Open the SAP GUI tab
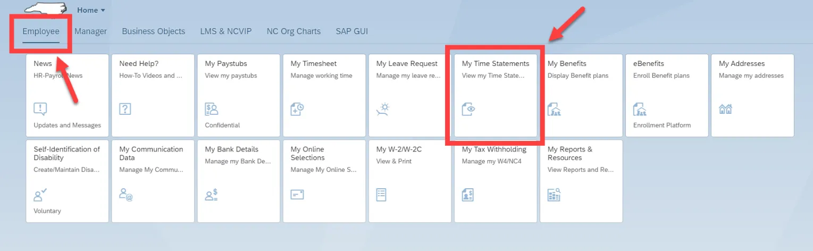 tap(351, 31)
